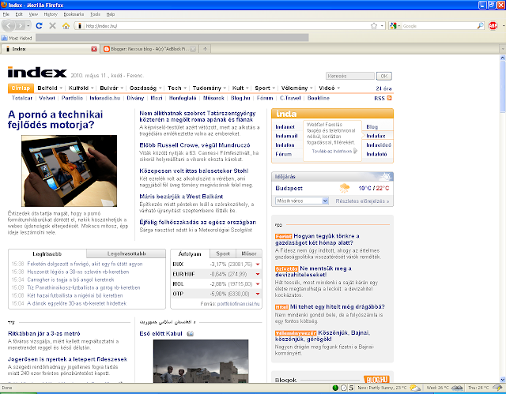Click the Részletes előrejelzés link
The width and height of the screenshot is (506, 394).
362,201
